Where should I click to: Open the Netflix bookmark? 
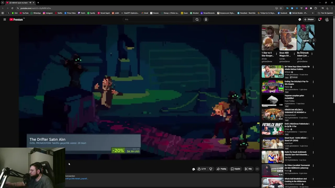point(58,13)
